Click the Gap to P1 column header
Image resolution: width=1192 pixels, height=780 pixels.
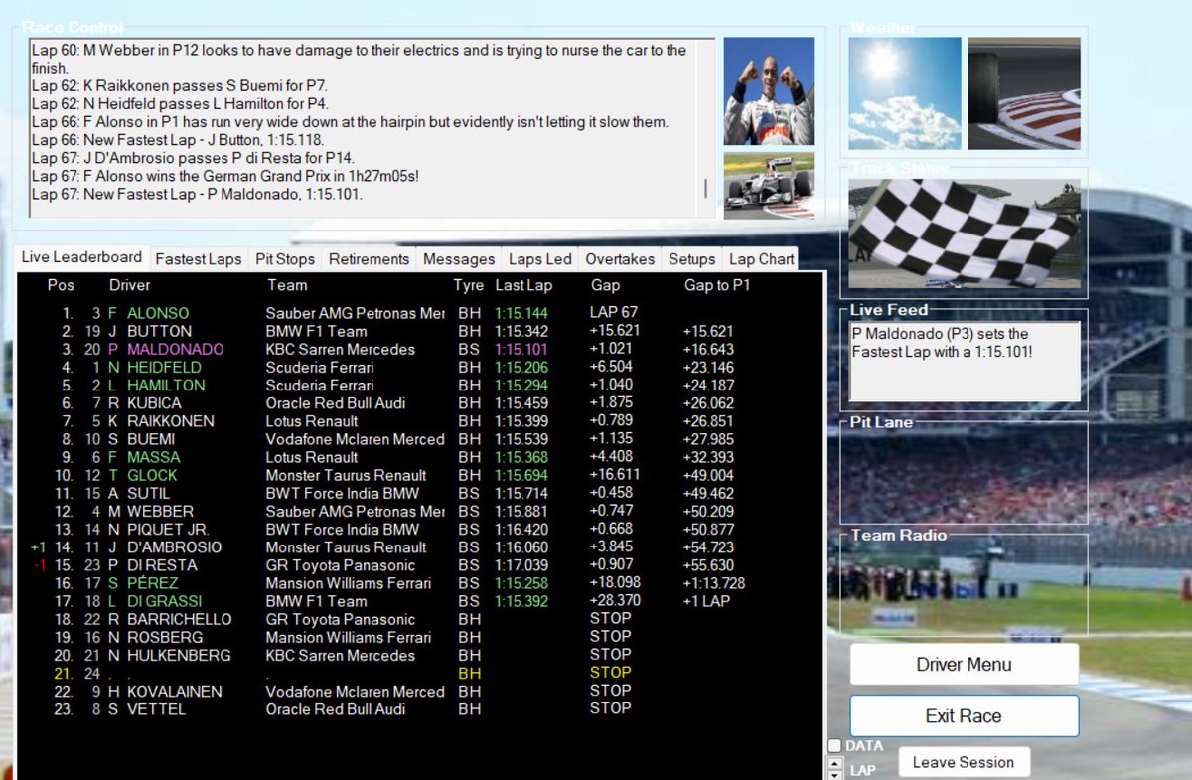point(718,285)
